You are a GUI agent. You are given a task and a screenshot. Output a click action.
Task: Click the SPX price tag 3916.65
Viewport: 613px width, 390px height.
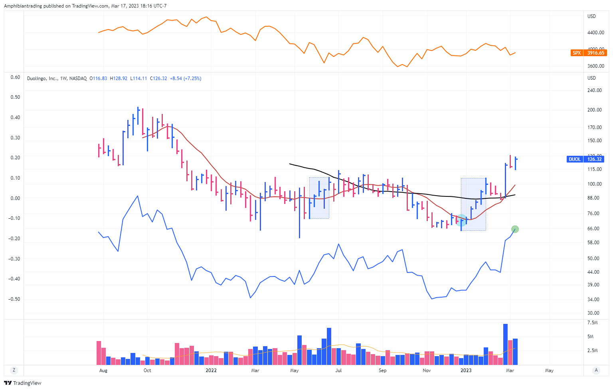[595, 53]
